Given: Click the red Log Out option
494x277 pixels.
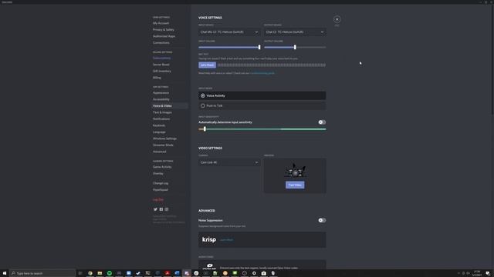Looking at the screenshot, I should click(x=158, y=199).
